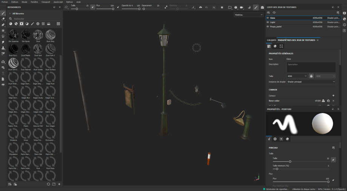Open the Matériau viewport mode dropdown
The width and height of the screenshot is (347, 191).
249,15
